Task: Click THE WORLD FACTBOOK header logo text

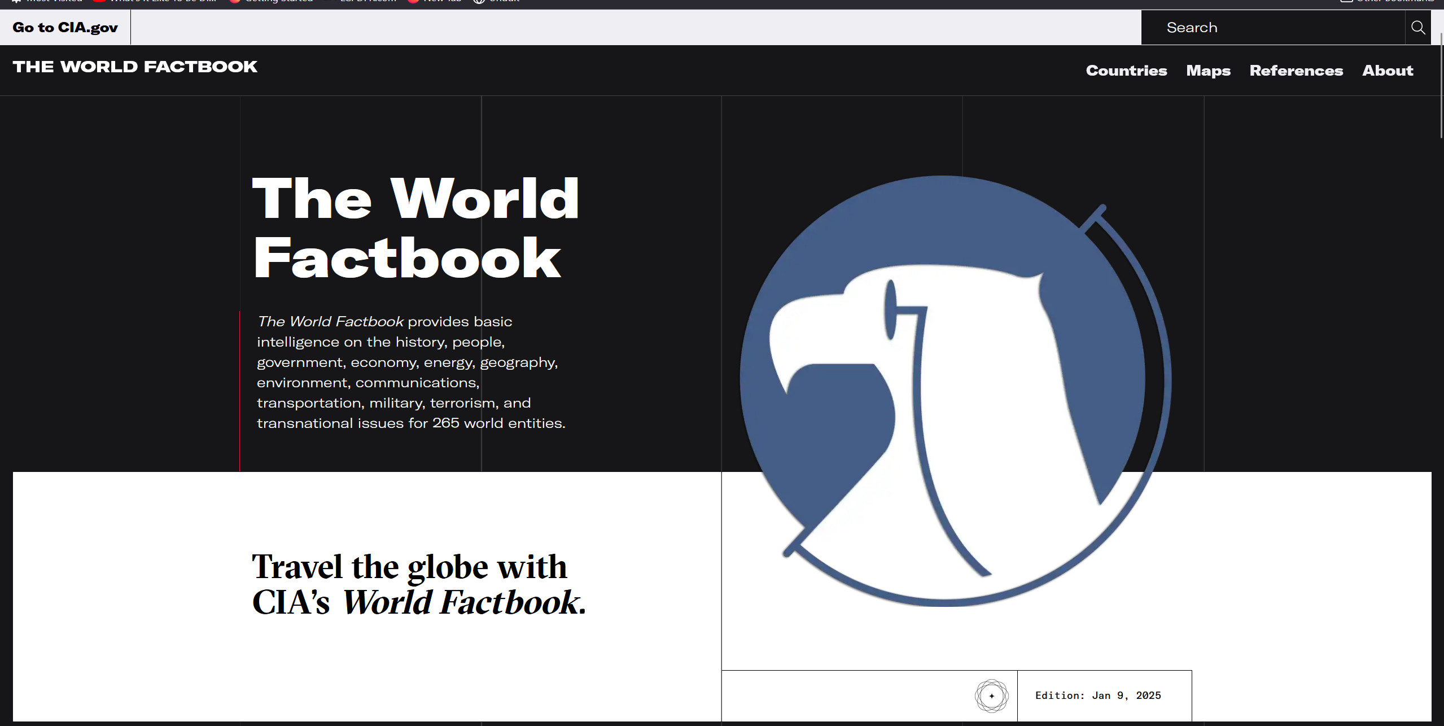Action: pos(135,67)
